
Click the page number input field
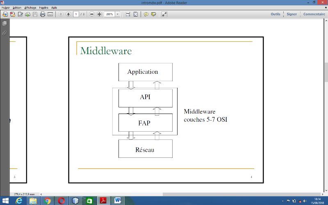(76, 14)
